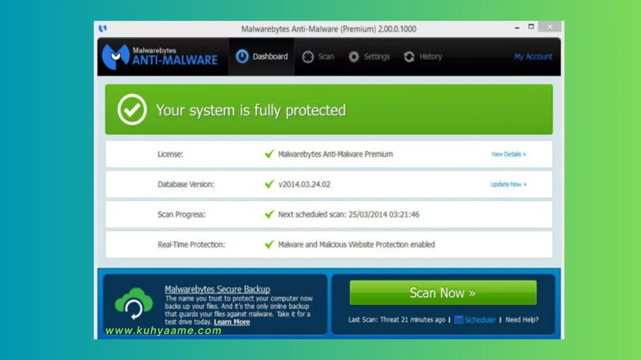Go to the History tab

423,56
